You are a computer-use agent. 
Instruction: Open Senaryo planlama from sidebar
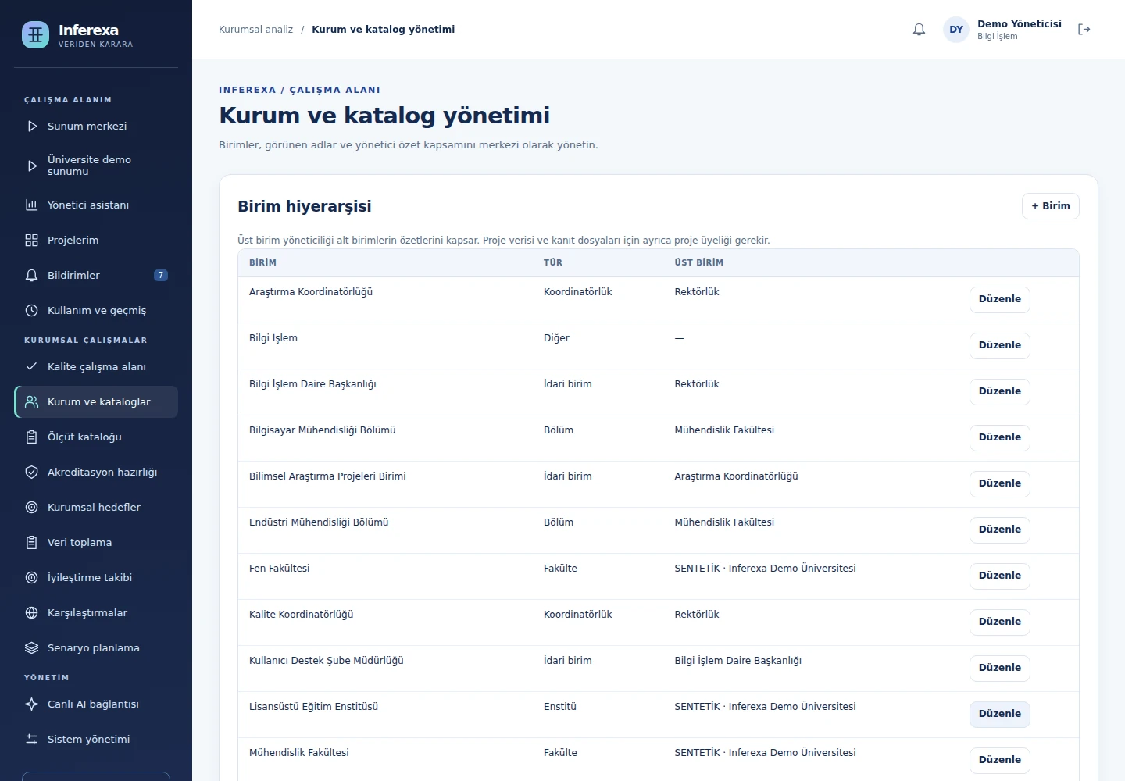(x=96, y=647)
